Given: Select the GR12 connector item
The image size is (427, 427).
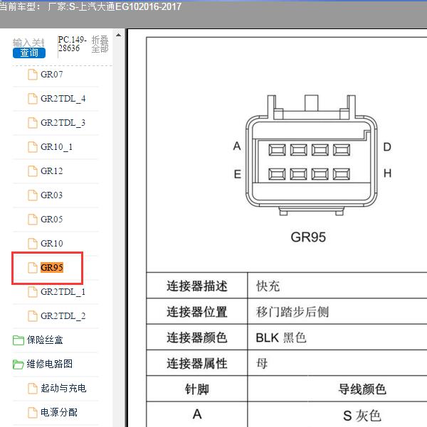Looking at the screenshot, I should point(52,171).
